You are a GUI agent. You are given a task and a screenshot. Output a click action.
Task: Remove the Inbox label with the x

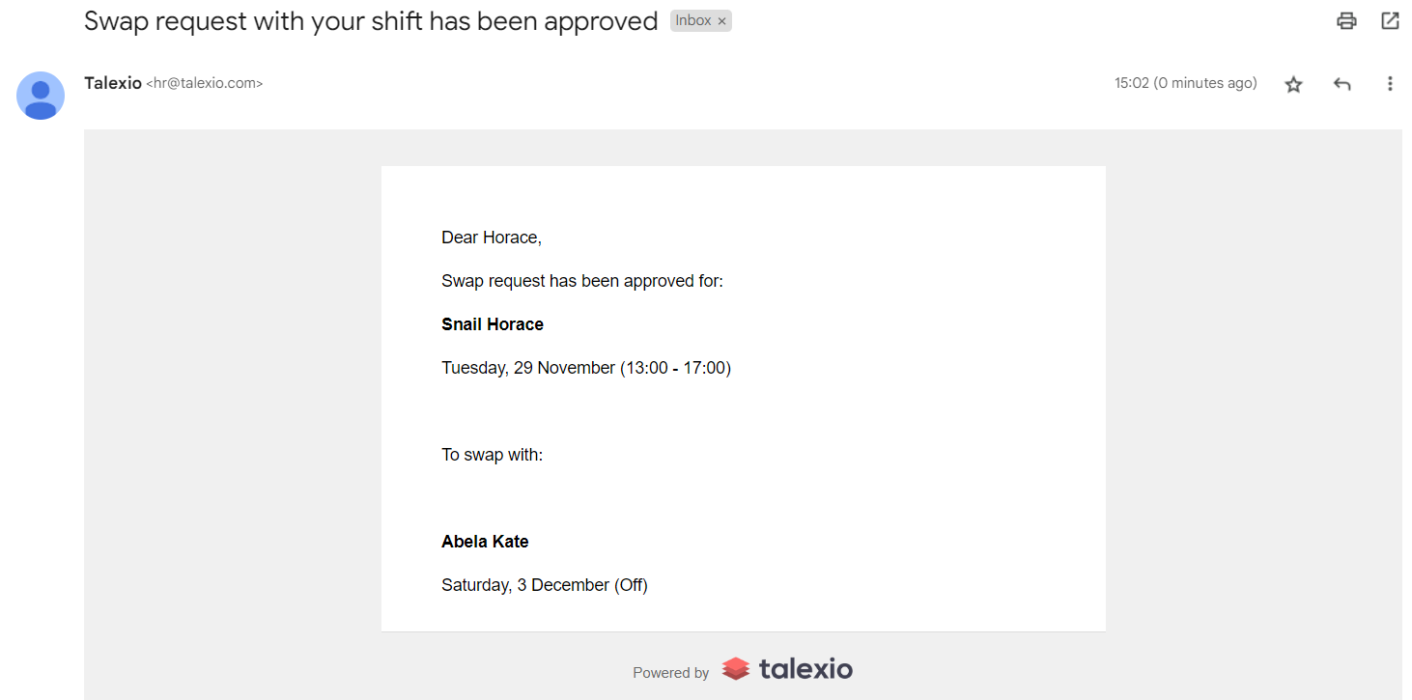pos(721,21)
